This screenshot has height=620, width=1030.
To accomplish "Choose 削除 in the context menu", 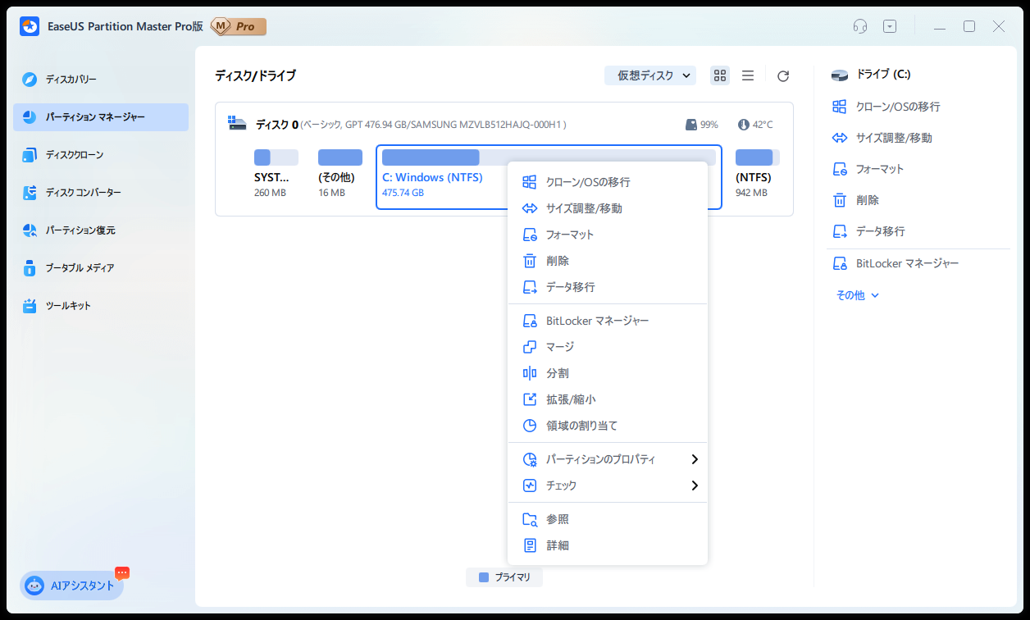I will pyautogui.click(x=608, y=261).
